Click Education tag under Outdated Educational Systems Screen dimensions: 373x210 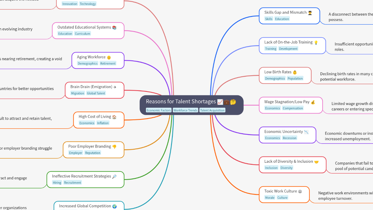[65, 34]
